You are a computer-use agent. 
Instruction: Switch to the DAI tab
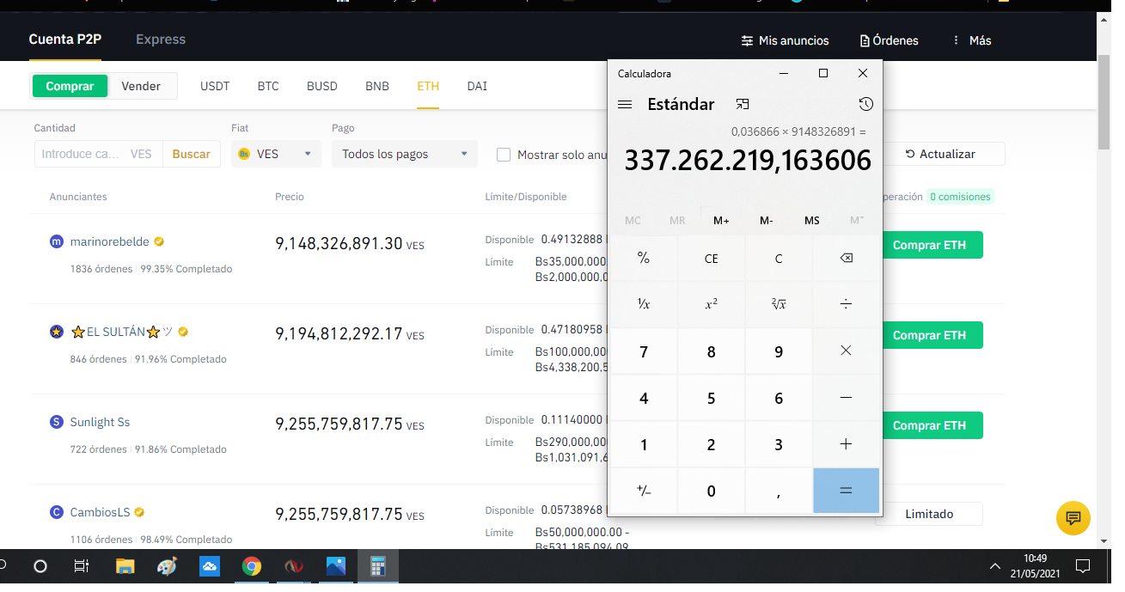point(477,86)
